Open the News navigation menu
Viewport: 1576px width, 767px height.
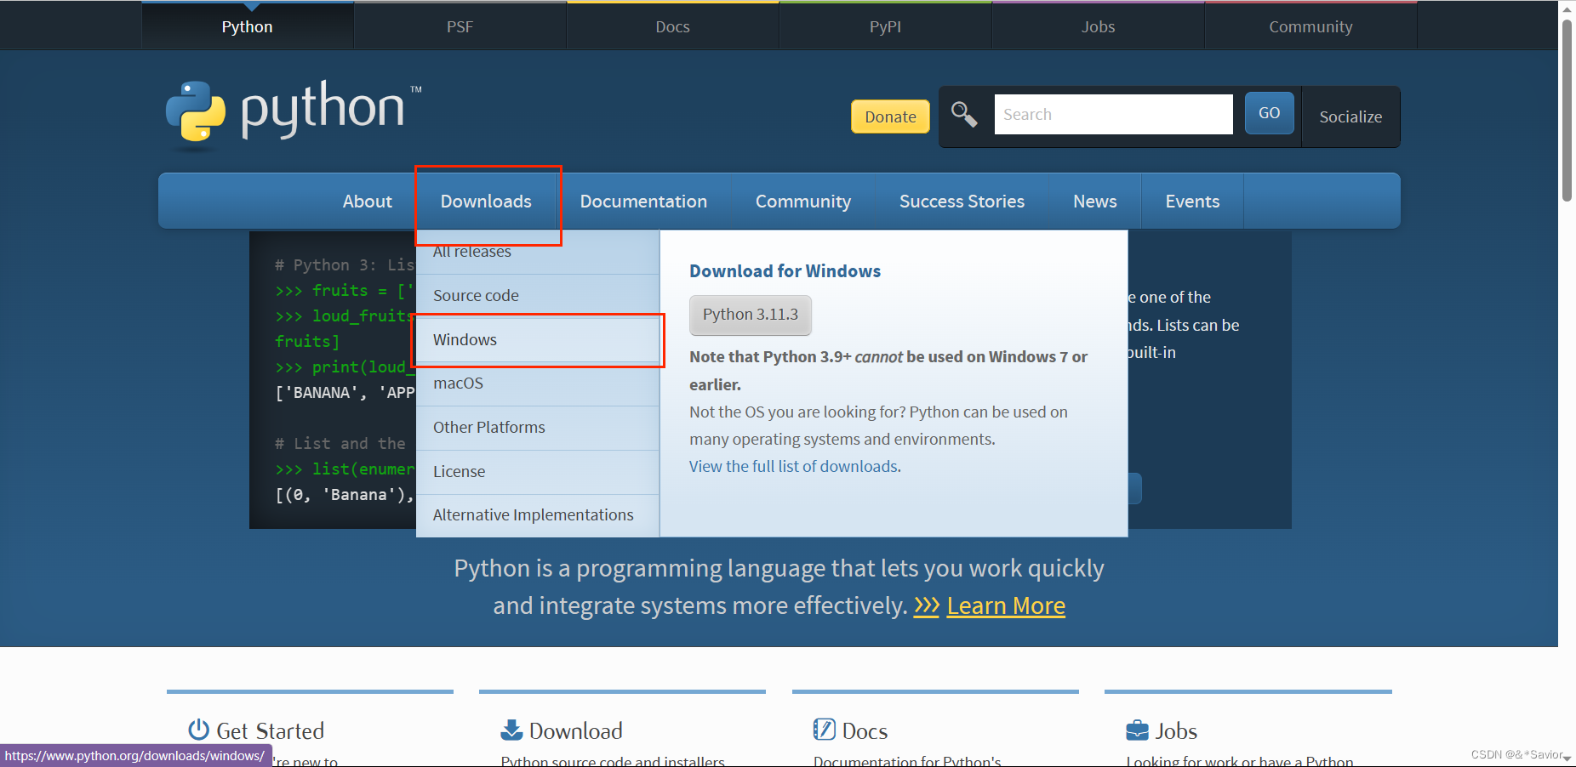1095,202
